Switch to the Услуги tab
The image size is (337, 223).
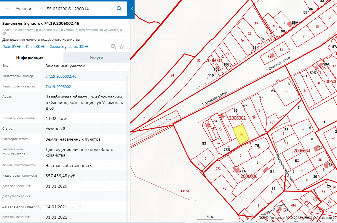[96, 58]
